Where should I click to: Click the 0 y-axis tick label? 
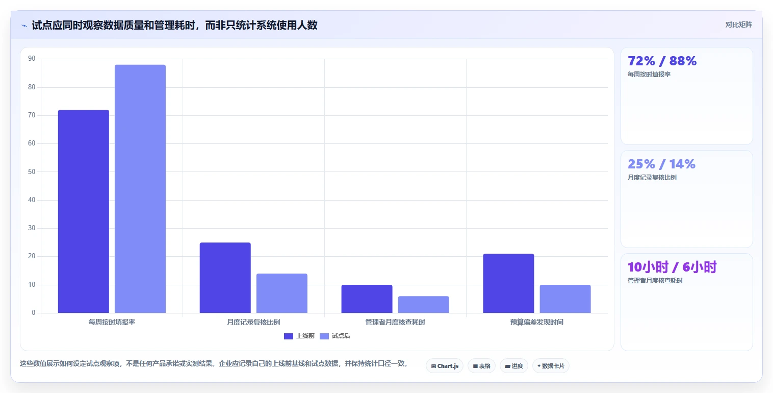point(34,313)
